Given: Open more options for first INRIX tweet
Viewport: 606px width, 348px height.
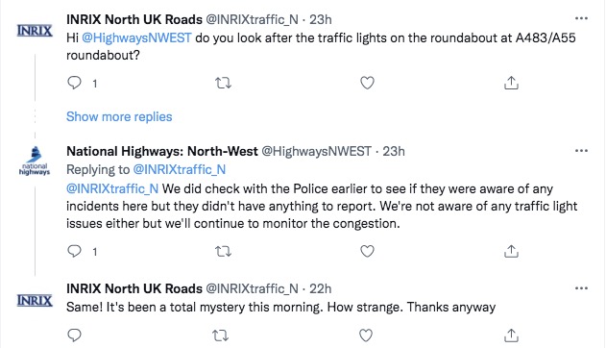Looking at the screenshot, I should (x=581, y=18).
